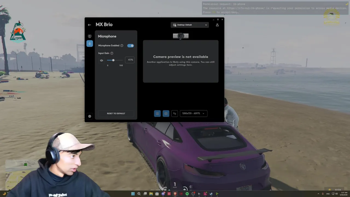
Task: Open Task View on taskbar
Action: click(145, 194)
